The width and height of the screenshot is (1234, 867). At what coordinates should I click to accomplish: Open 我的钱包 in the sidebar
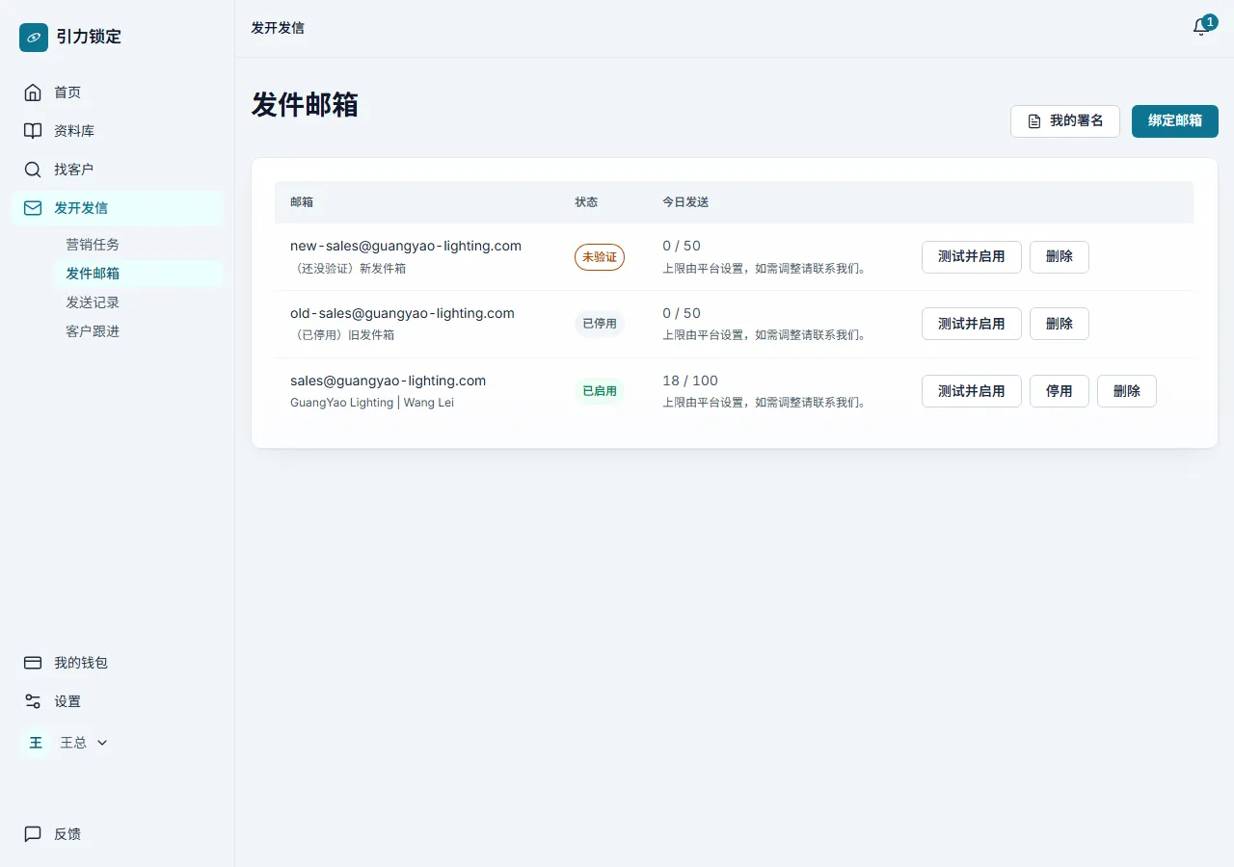[x=118, y=663]
